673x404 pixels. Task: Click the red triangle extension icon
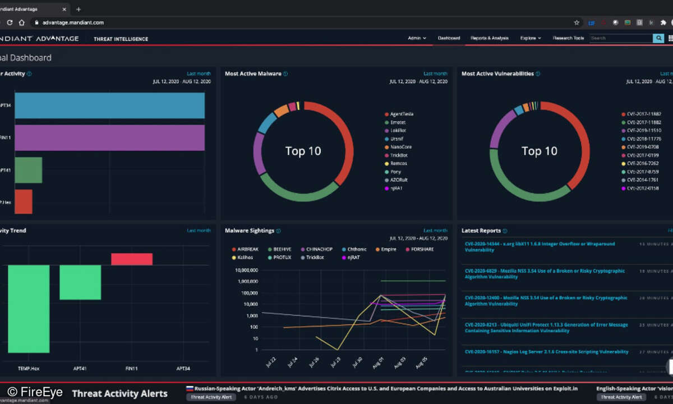603,22
